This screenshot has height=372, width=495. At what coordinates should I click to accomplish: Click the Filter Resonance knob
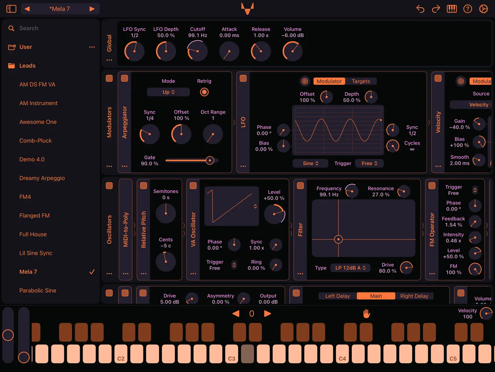click(403, 191)
